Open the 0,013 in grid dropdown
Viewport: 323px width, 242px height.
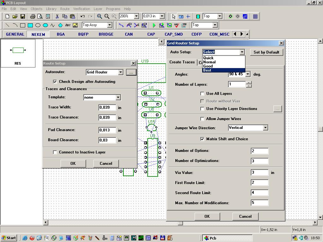pyautogui.click(x=162, y=16)
